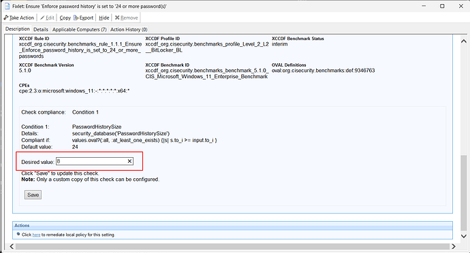
Task: Click the Edit toolbar button
Action: pyautogui.click(x=47, y=18)
